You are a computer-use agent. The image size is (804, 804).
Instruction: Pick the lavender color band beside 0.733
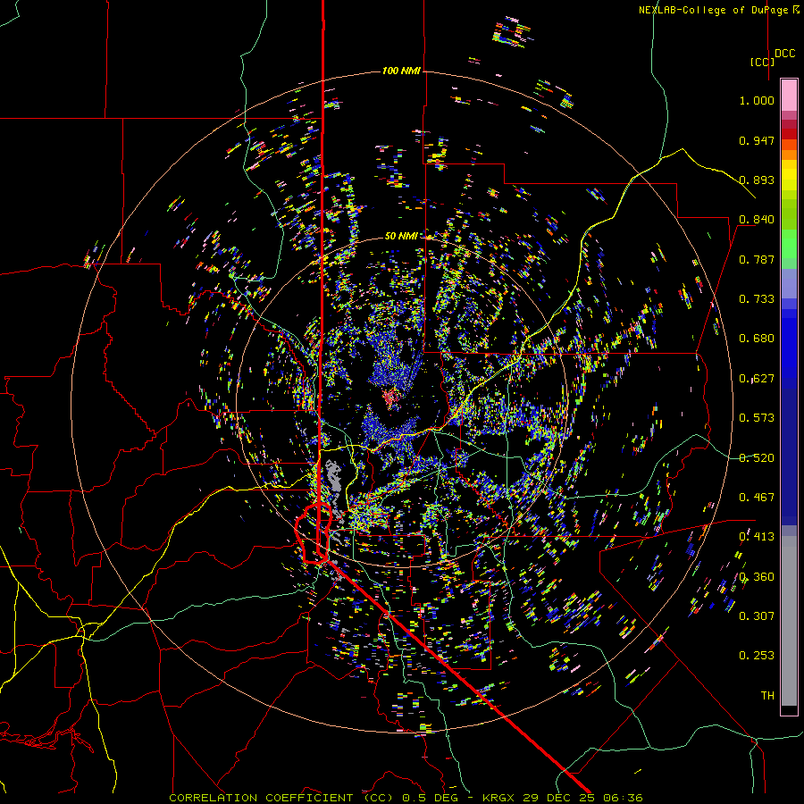(x=789, y=283)
